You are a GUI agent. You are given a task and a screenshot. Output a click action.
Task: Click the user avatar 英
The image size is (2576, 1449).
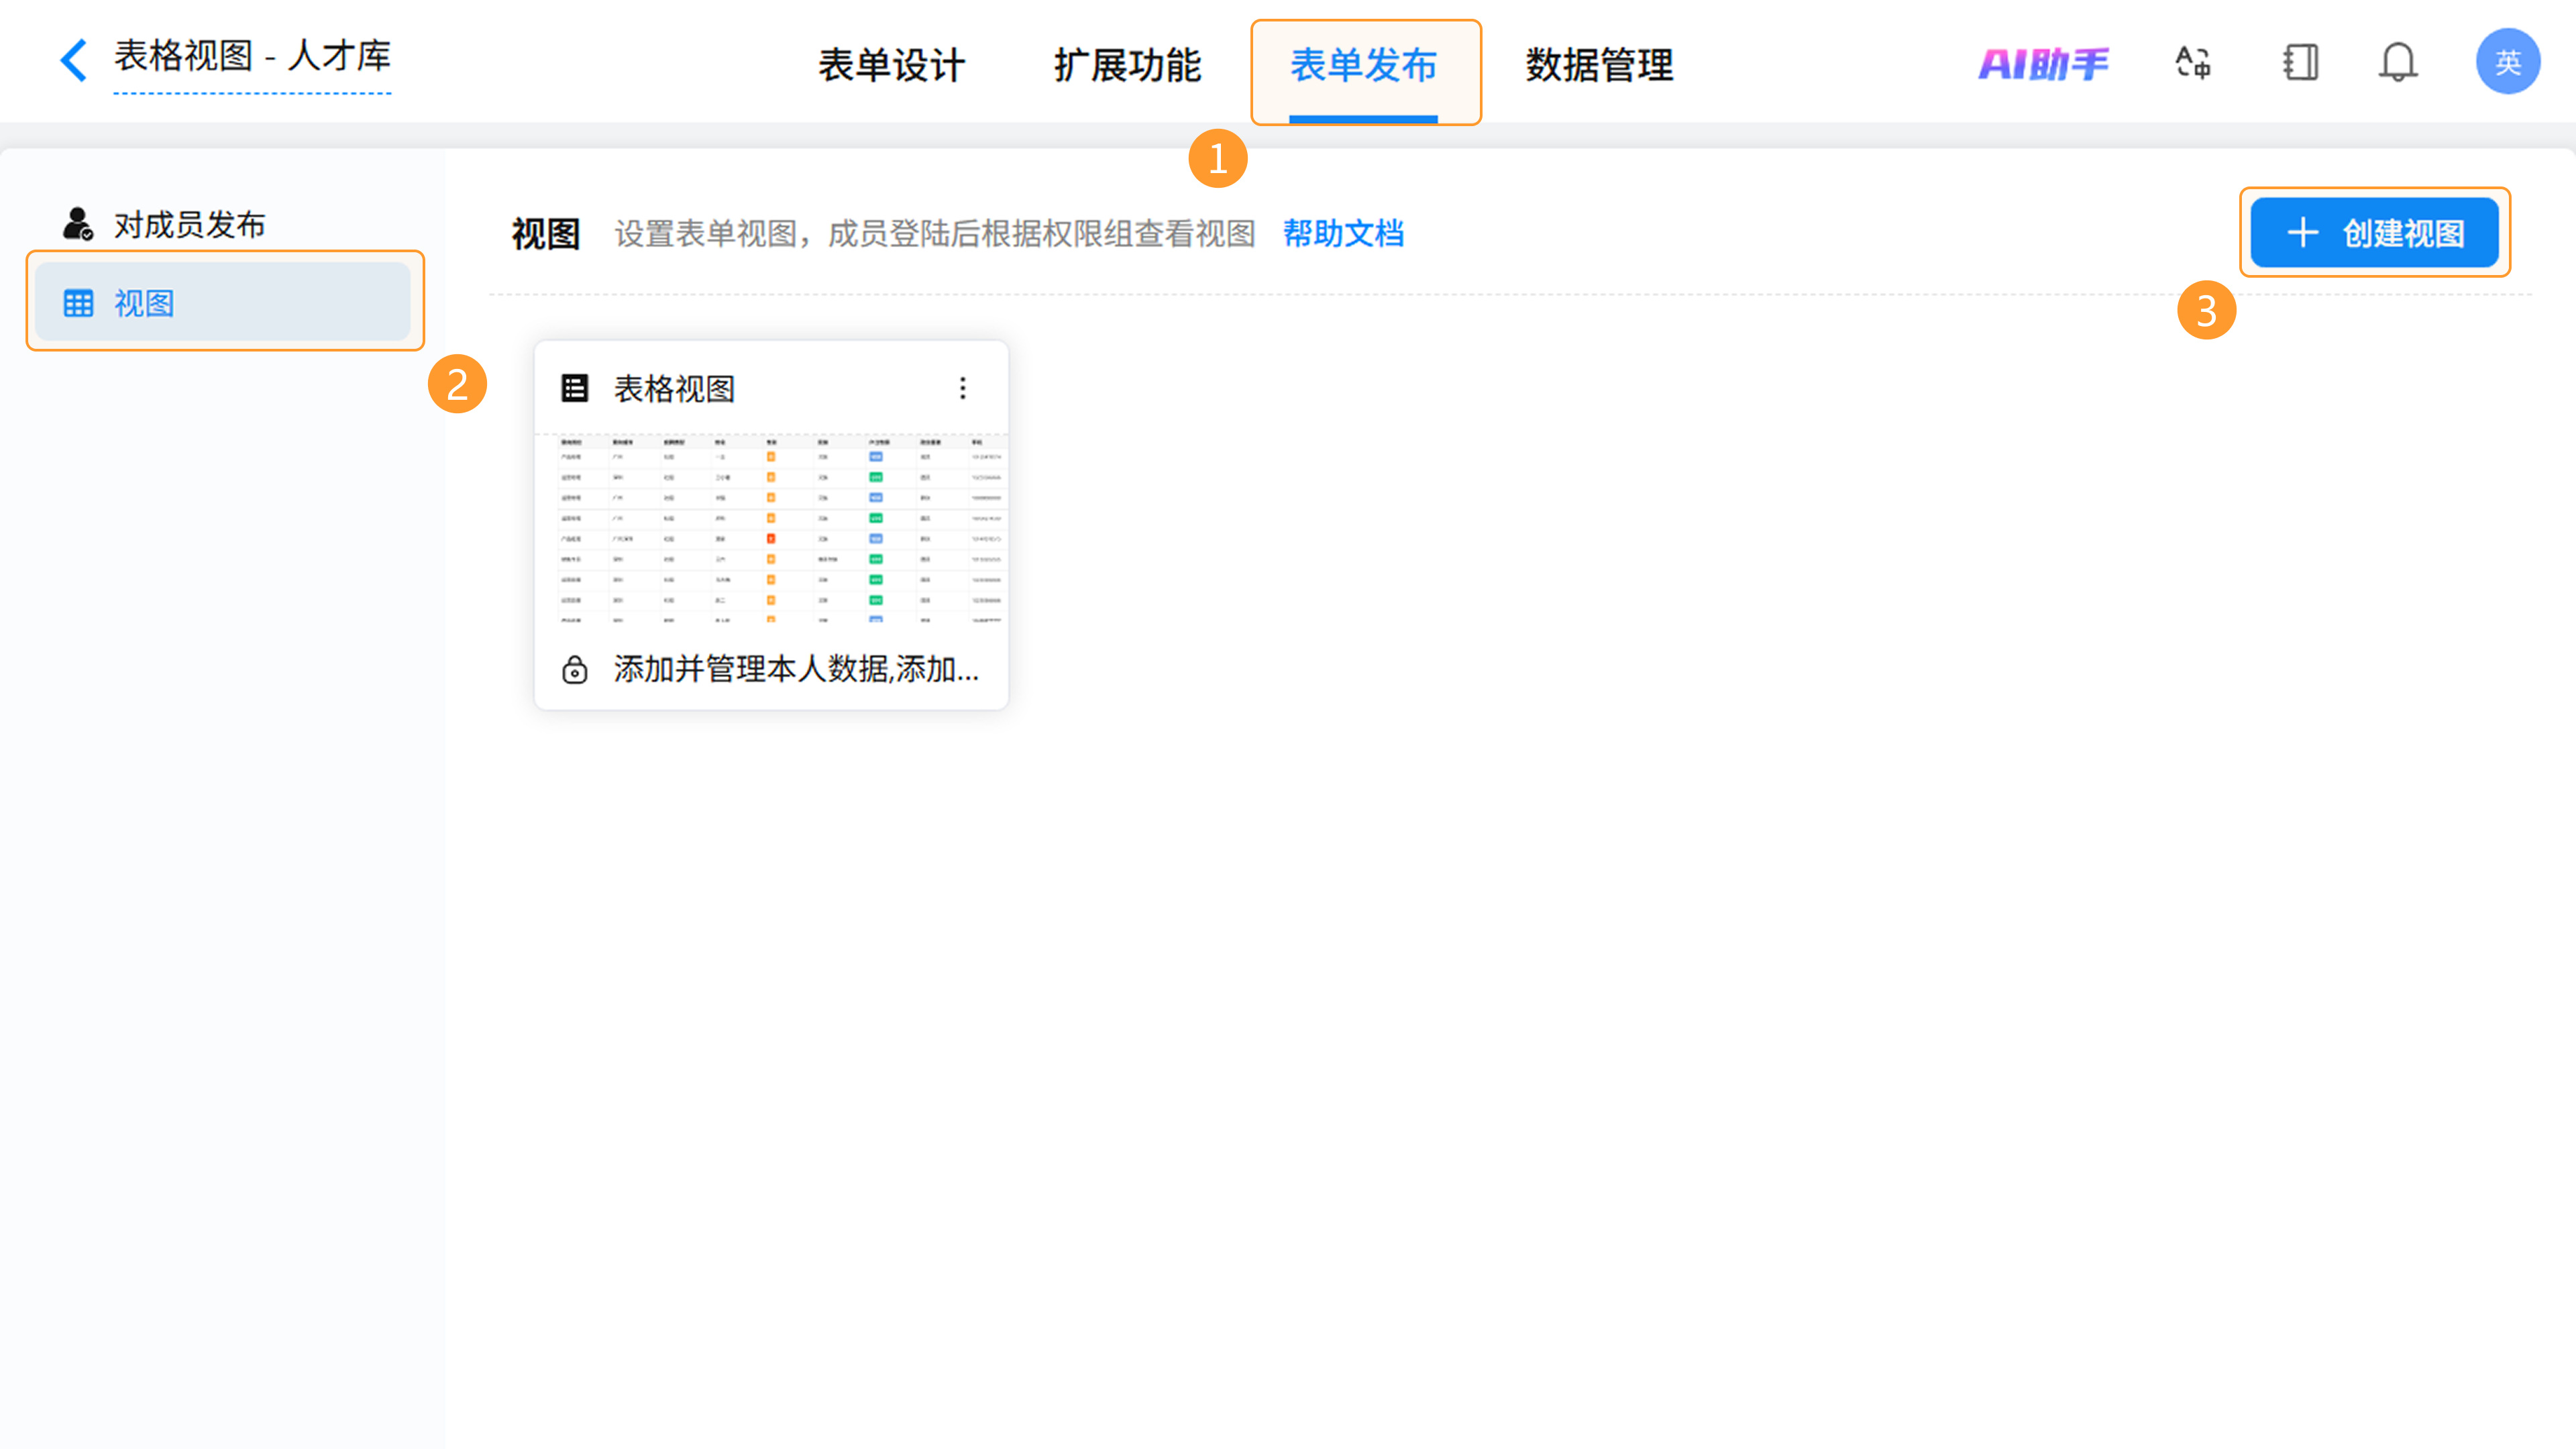point(2506,62)
